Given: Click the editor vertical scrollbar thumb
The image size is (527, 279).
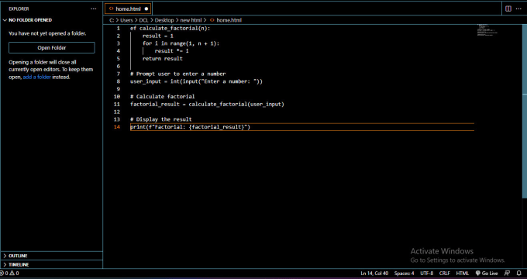Looking at the screenshot, I should click(x=525, y=112).
